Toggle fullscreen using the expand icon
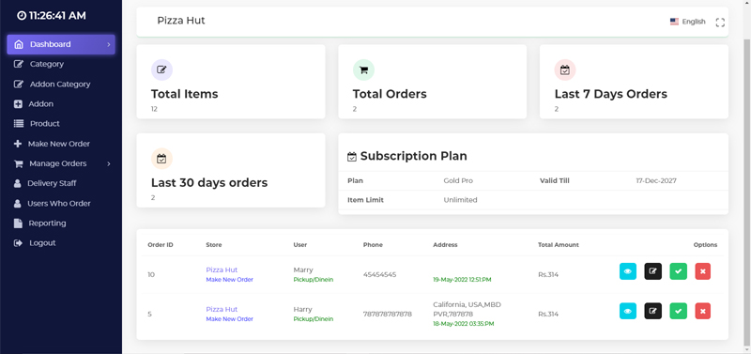 [x=720, y=22]
